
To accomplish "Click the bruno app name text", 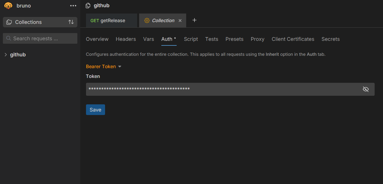I will tap(24, 6).
